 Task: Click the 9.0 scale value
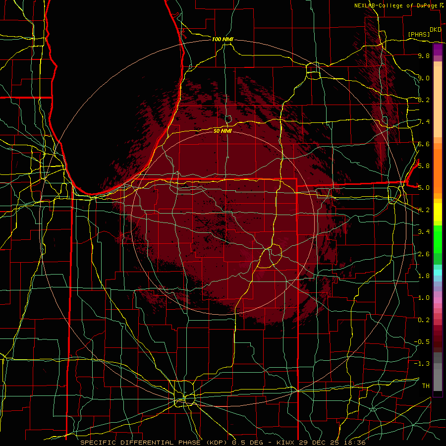(x=424, y=78)
